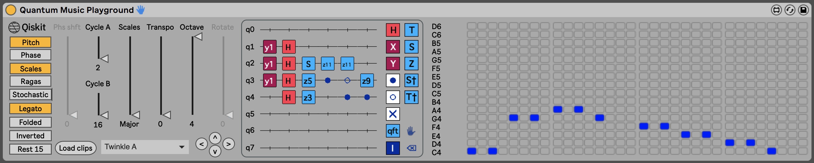Select the H gate from the gate palette
The width and height of the screenshot is (814, 163).
[x=393, y=30]
